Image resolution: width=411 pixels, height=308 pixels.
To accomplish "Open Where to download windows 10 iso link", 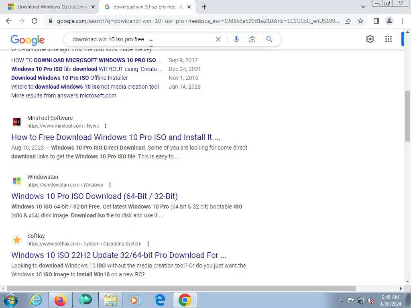I will click(85, 87).
